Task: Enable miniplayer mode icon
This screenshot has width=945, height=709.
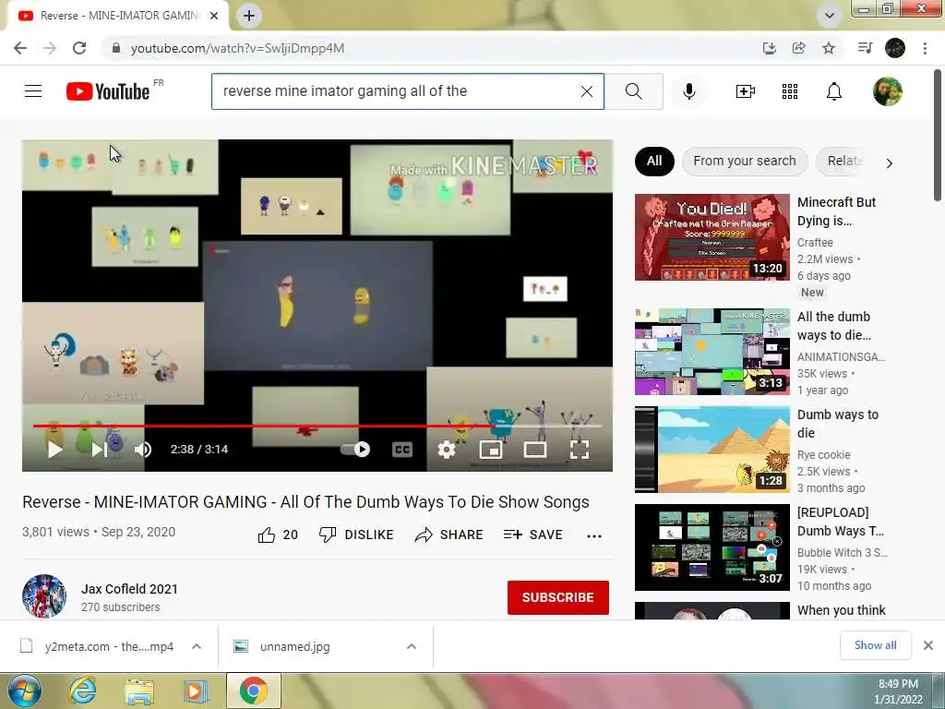Action: click(491, 450)
